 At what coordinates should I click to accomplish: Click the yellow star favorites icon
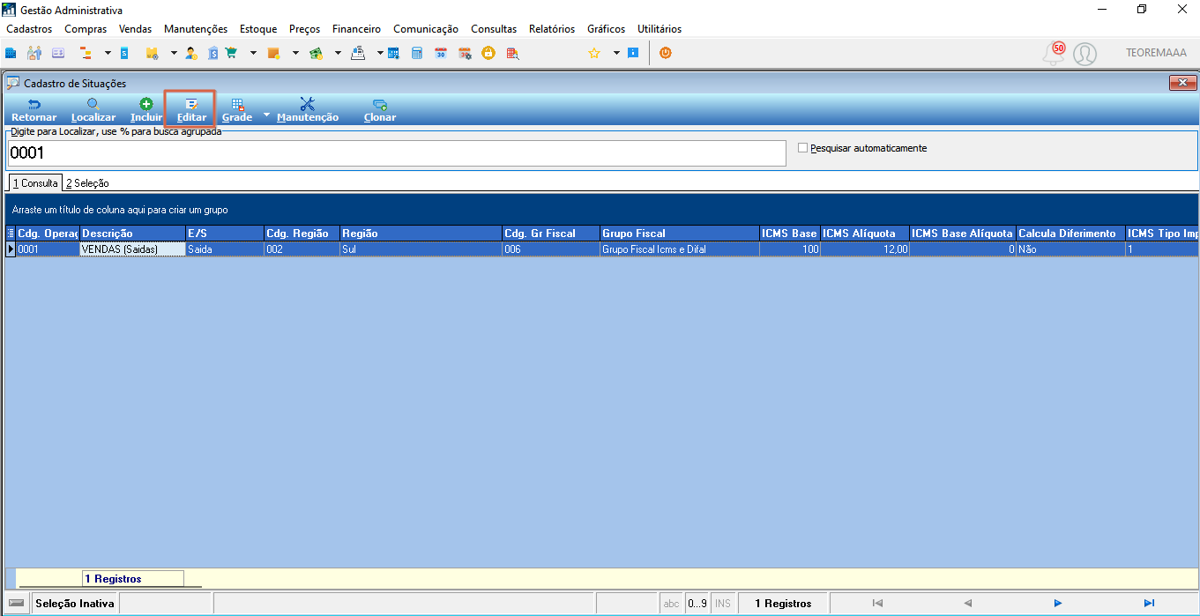[594, 53]
